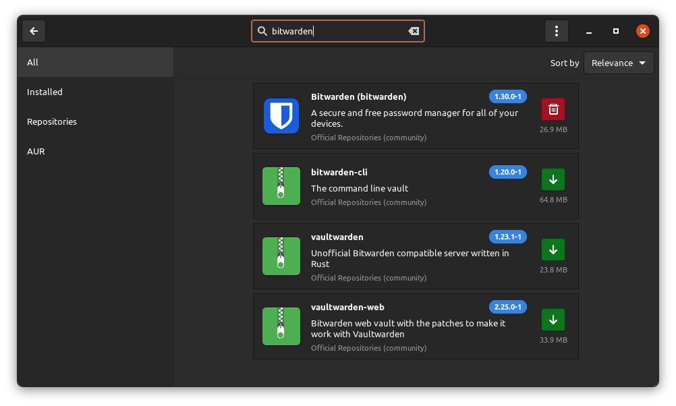676x406 pixels.
Task: Click the 64.8 MB size label
Action: pos(553,200)
